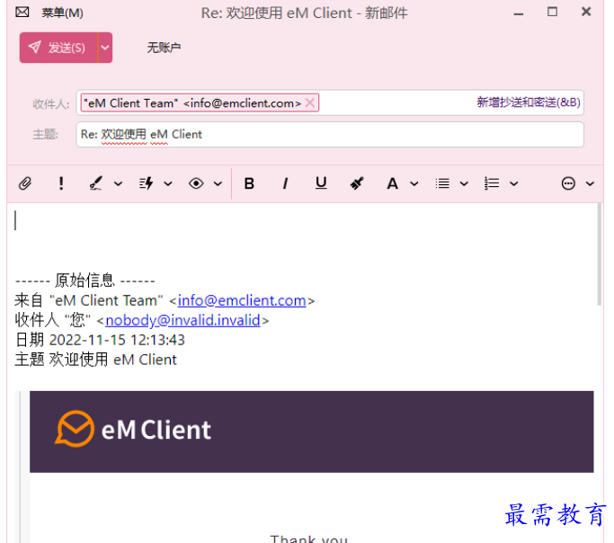Expand the quick text dropdown arrow
Screen dimensions: 614x543
point(168,183)
